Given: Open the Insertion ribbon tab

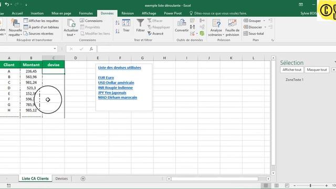Looking at the screenshot, I should click(37, 13).
